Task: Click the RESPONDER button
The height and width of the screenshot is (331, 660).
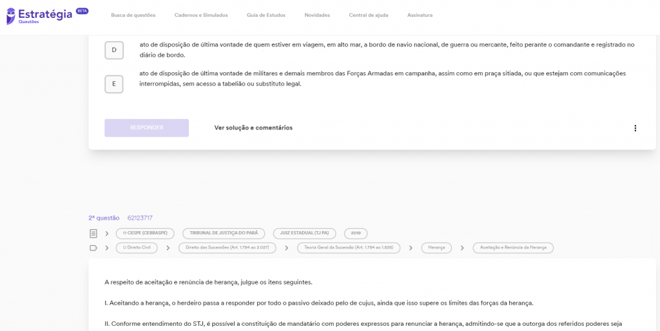Action: click(x=146, y=128)
